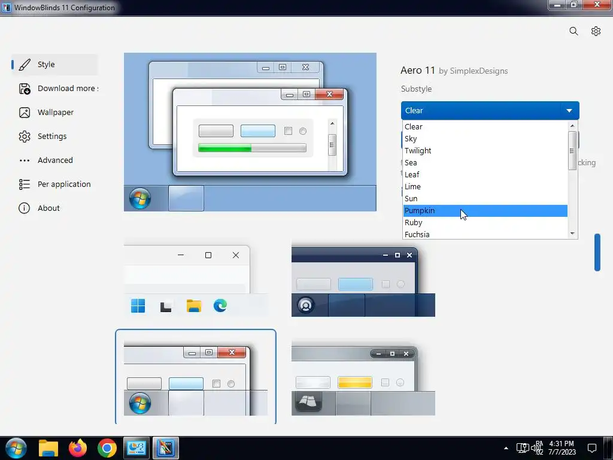Click the substyle list scrollbar thumb
Screen dimensions: 613x460
[572, 150]
